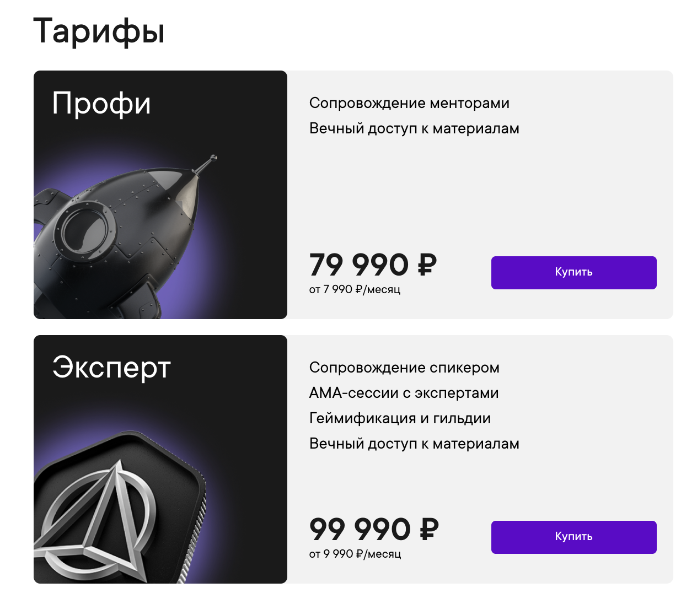Click the Профи tariff title
Screen dimensions: 697x604
pyautogui.click(x=101, y=104)
